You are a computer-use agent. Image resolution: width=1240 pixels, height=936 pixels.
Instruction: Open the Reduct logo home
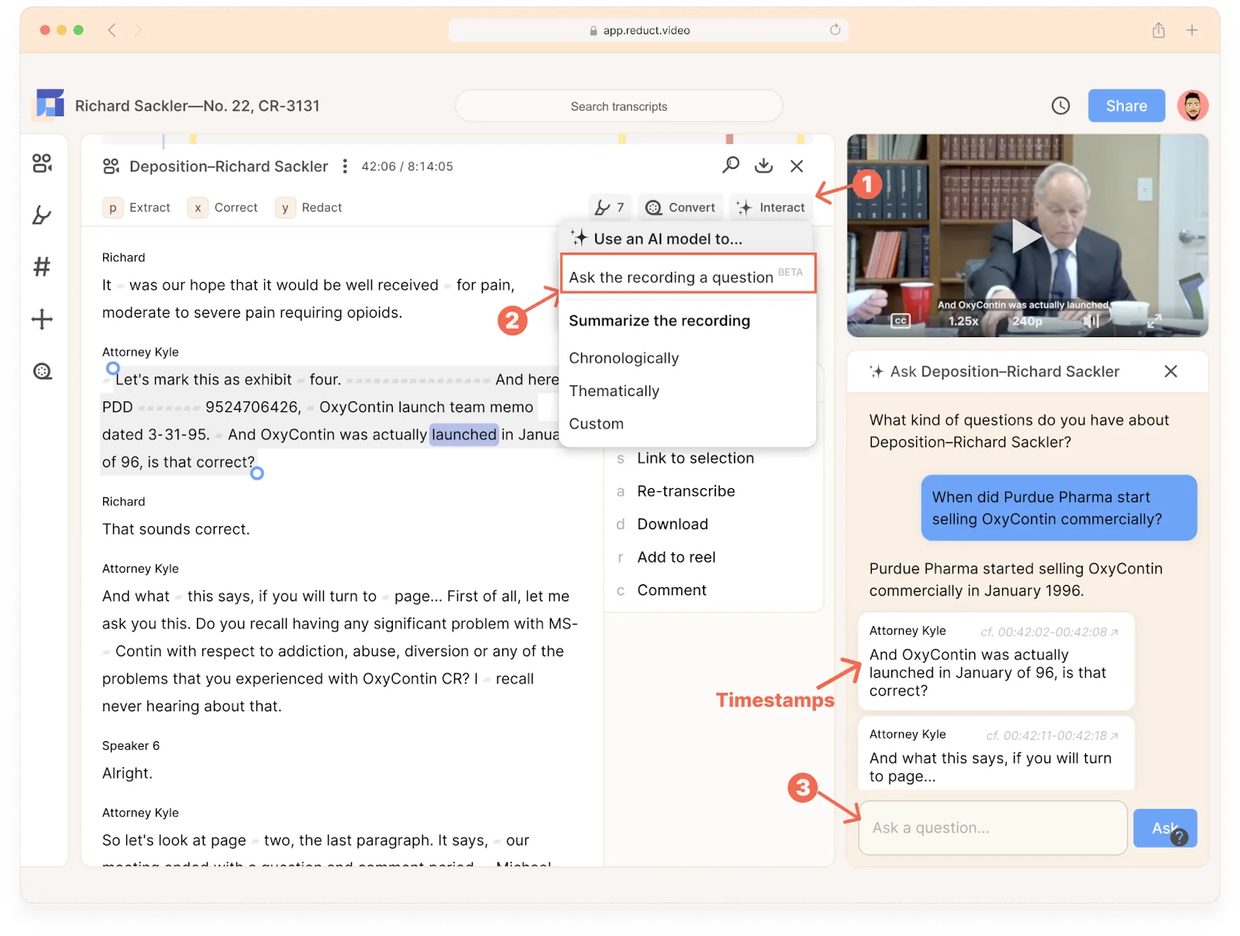pos(50,105)
